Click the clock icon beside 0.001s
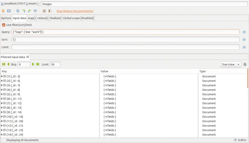249x143 pixels. [x=235, y=140]
